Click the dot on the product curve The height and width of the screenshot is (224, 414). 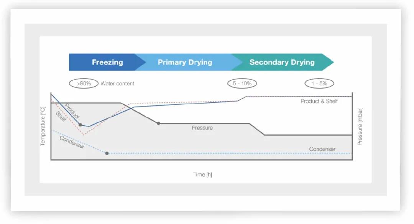click(80, 125)
